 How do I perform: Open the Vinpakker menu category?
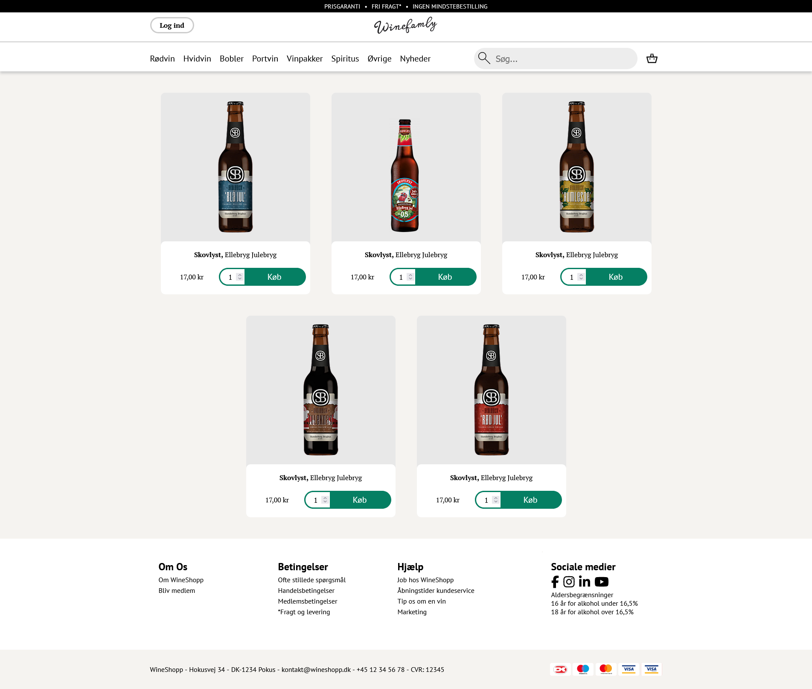tap(305, 59)
